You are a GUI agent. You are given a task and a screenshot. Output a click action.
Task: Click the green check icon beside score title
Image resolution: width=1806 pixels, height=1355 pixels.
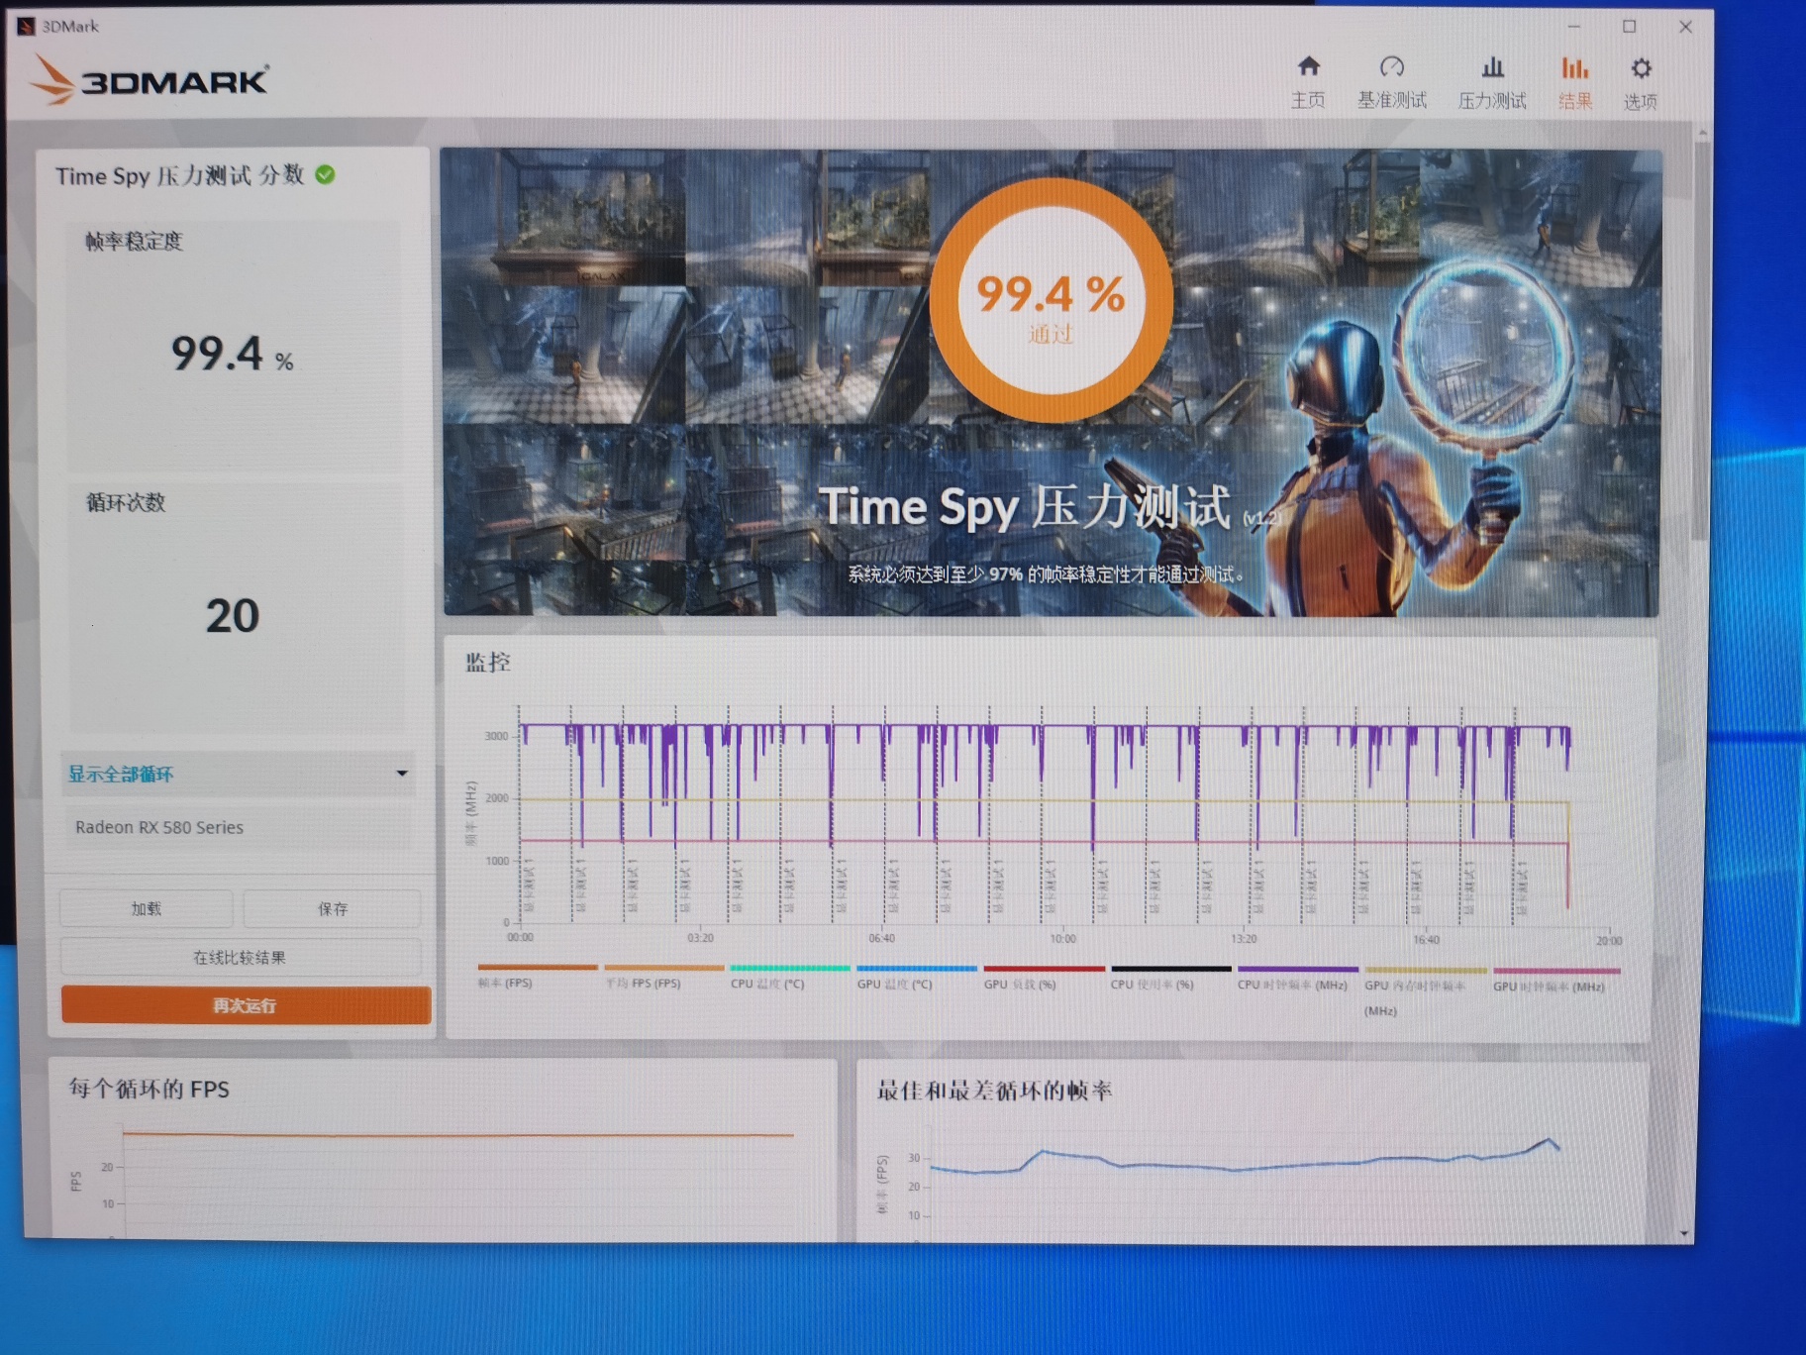point(325,175)
